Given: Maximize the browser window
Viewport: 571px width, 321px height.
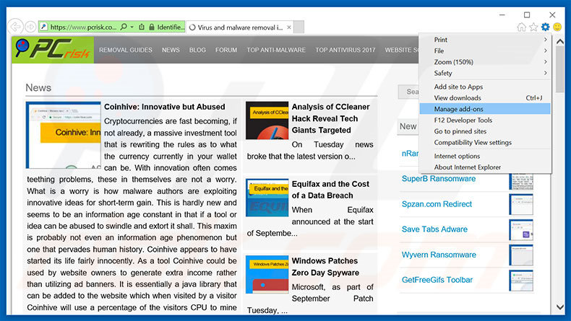Looking at the screenshot, I should [x=527, y=15].
